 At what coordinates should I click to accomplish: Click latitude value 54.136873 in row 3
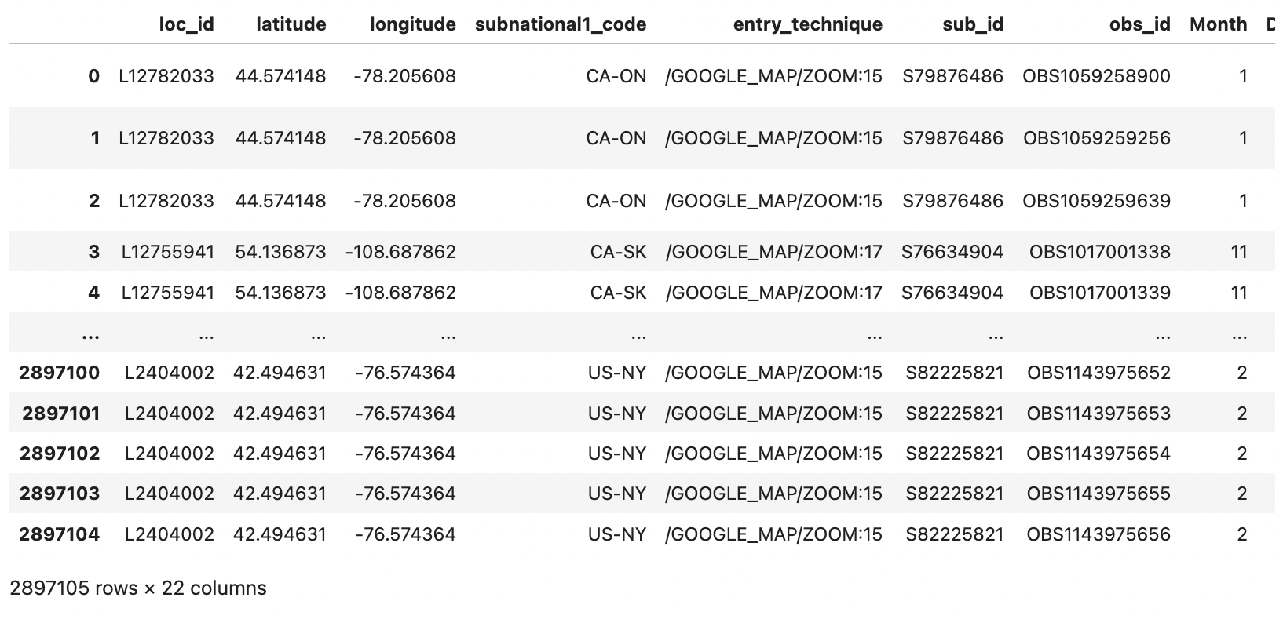click(280, 252)
